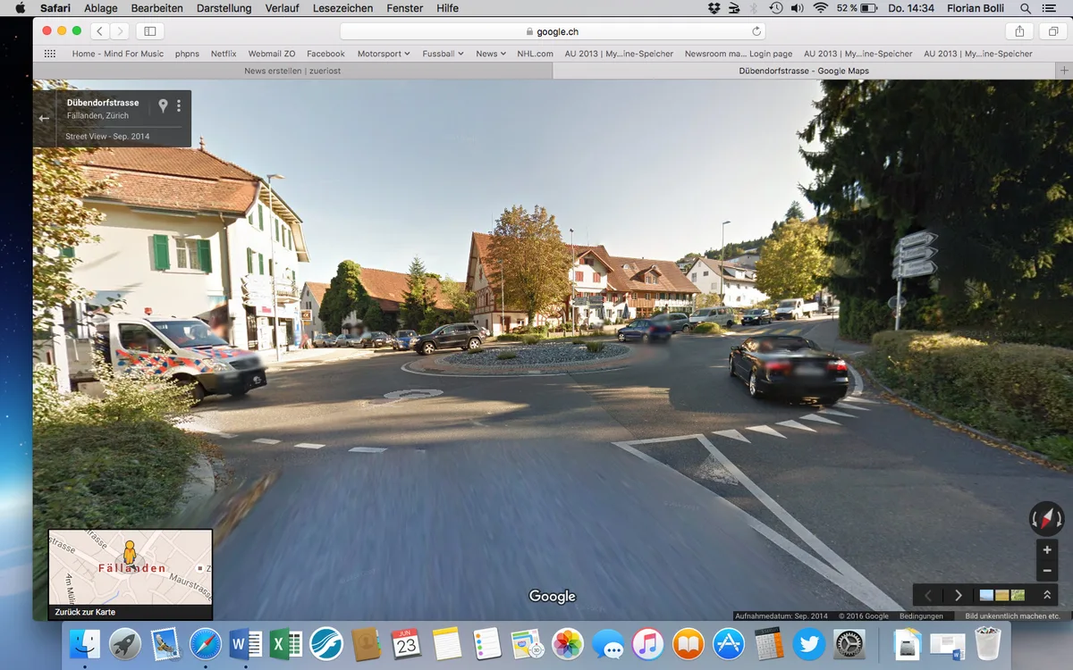Click the Pegman on the mini map

point(130,552)
